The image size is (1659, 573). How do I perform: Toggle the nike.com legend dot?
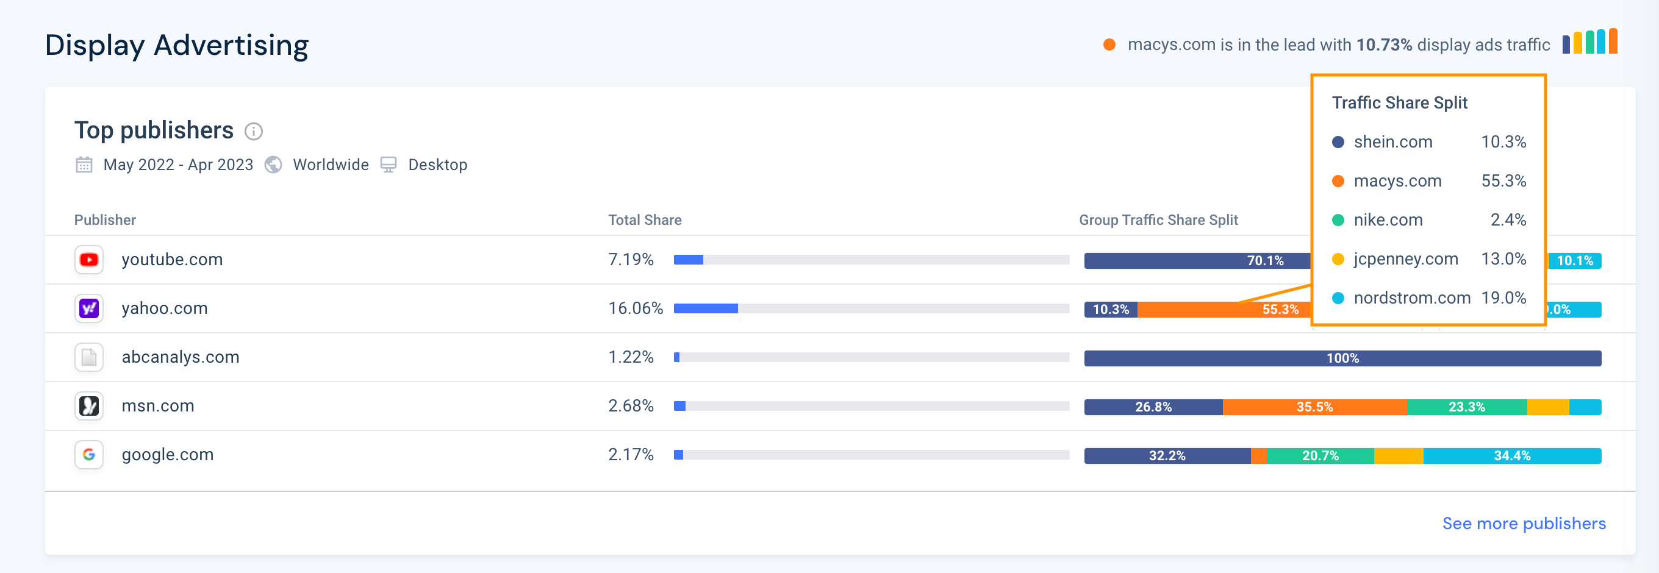click(x=1338, y=219)
